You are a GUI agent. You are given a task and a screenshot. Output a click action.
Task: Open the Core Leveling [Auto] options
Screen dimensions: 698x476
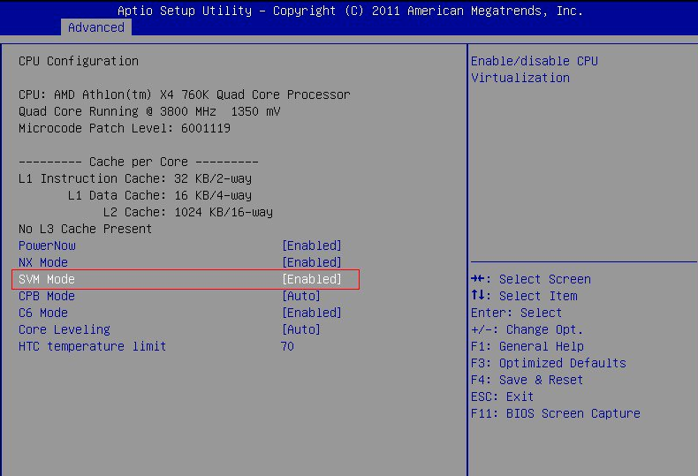pos(300,329)
